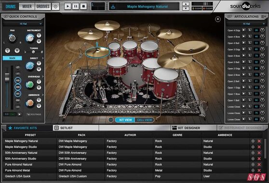
Task: Open the DRUMS tab
Action: tap(11, 7)
